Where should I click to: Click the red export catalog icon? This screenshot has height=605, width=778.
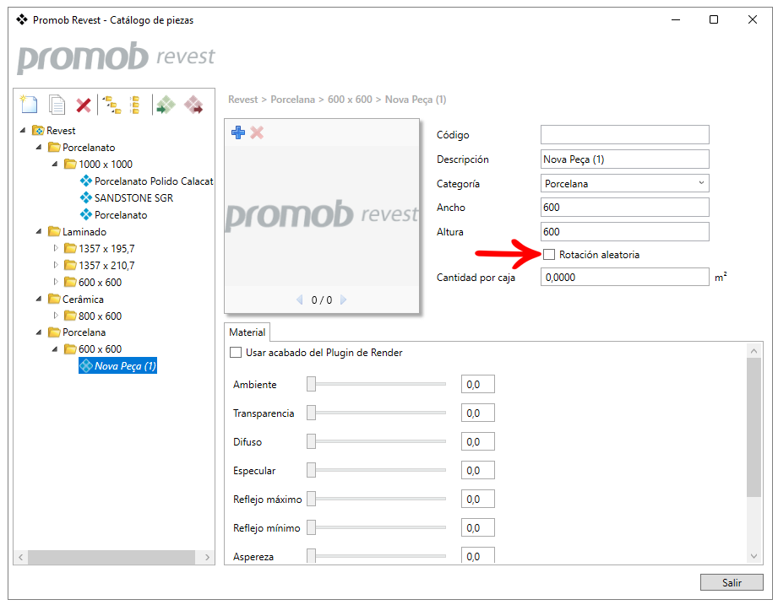click(193, 105)
